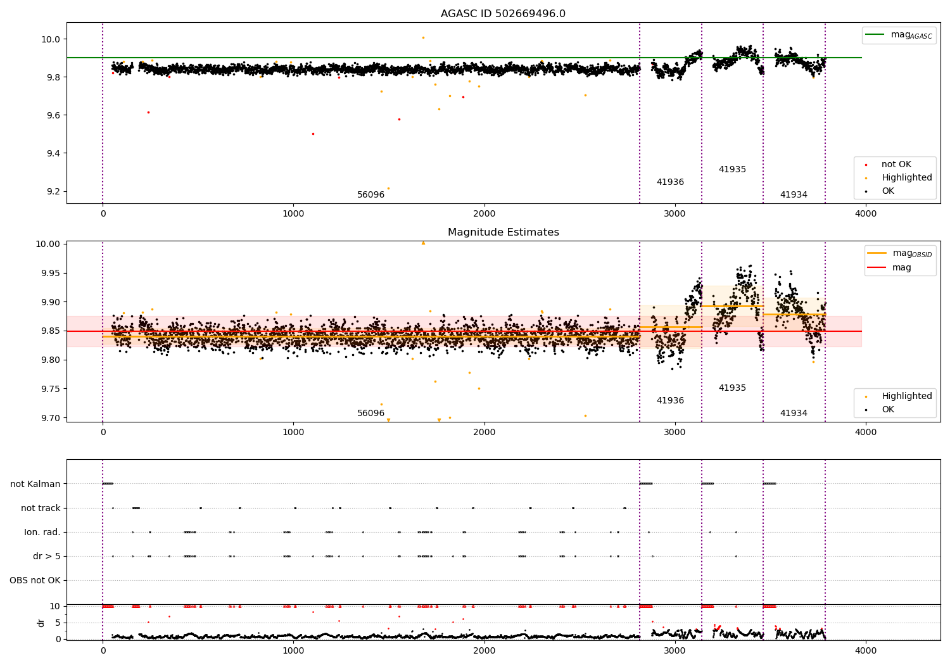
Task: Click the 'Magnitude Estimates' plot title
Action: click(503, 232)
